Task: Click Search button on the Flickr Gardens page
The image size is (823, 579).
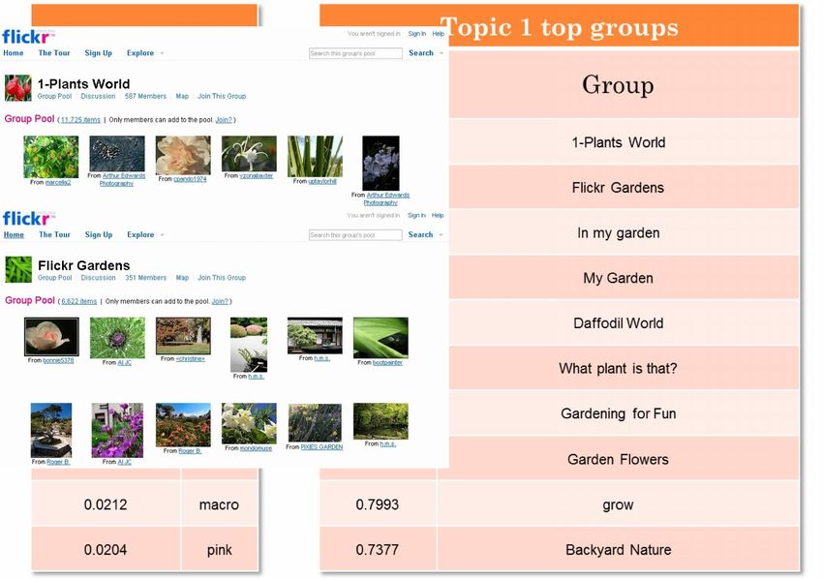Action: point(421,234)
